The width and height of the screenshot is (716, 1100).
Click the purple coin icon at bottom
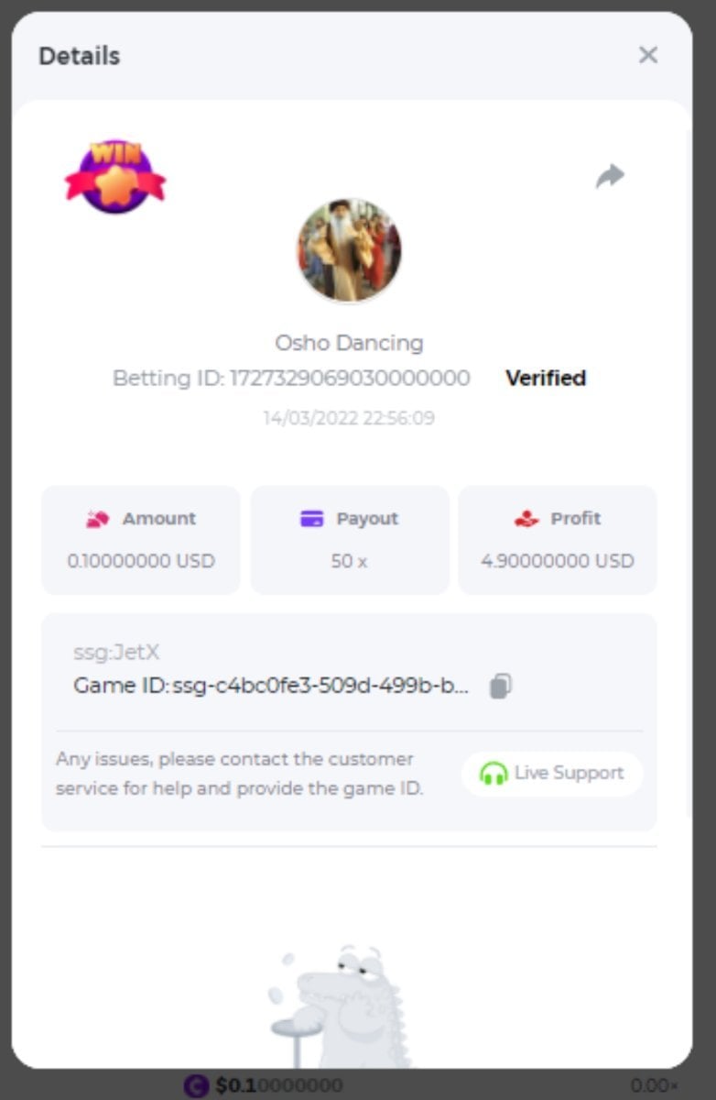(196, 1086)
